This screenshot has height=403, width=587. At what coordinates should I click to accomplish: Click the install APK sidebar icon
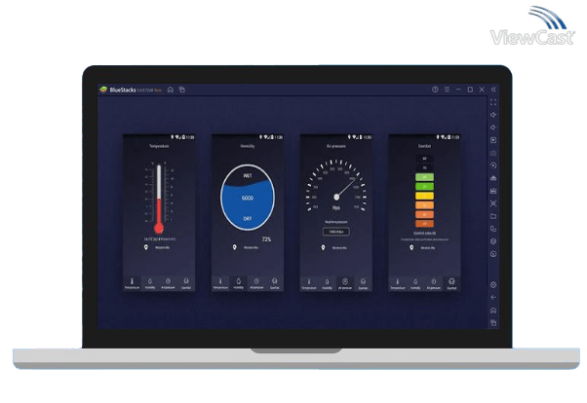493,178
